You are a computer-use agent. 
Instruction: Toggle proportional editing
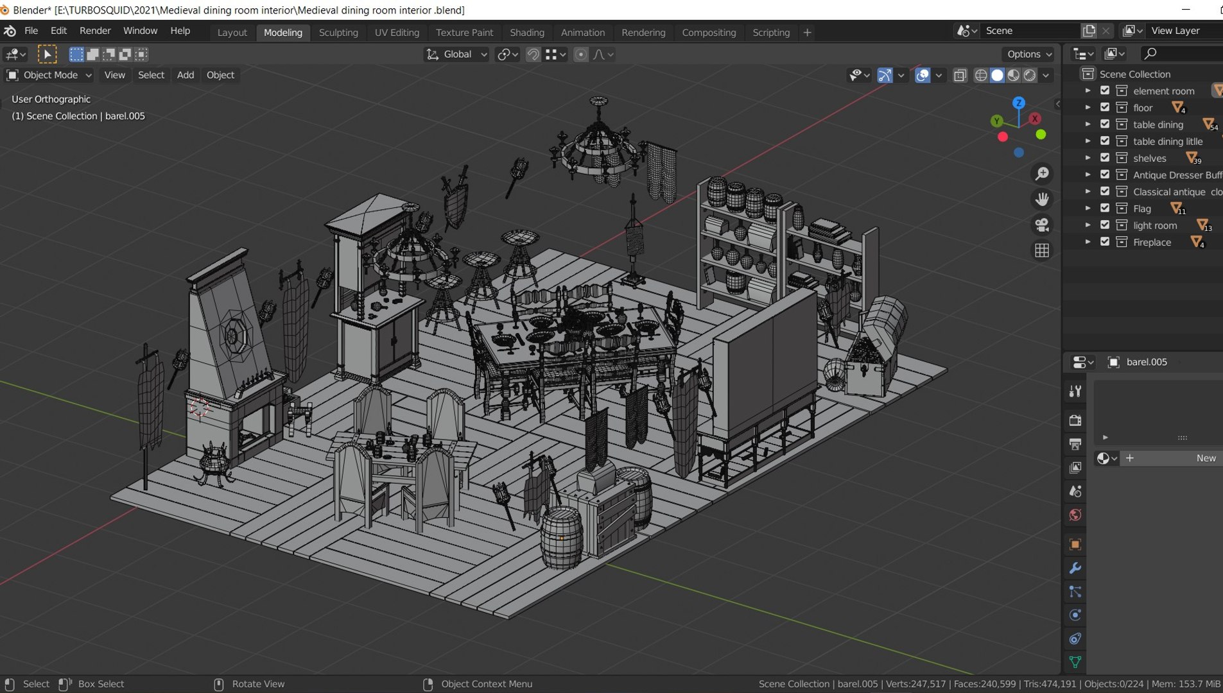pos(580,55)
